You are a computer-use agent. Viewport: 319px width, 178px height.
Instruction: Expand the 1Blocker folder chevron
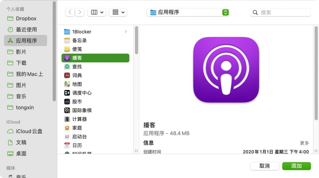pyautogui.click(x=126, y=32)
